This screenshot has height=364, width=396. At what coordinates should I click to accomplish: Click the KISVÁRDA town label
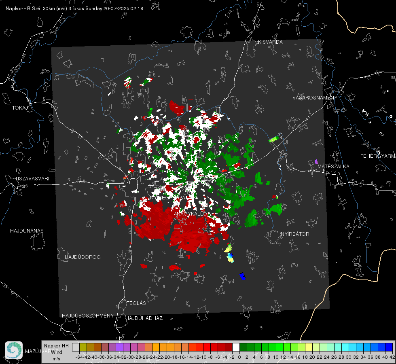tap(270, 42)
